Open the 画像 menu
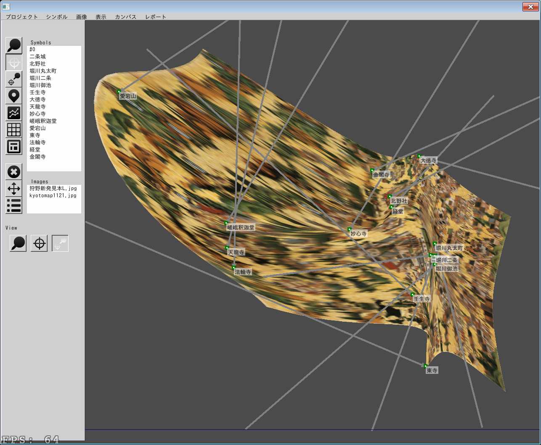 click(82, 17)
